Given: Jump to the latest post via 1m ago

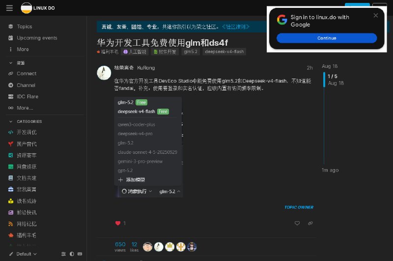Looking at the screenshot, I should (330, 170).
